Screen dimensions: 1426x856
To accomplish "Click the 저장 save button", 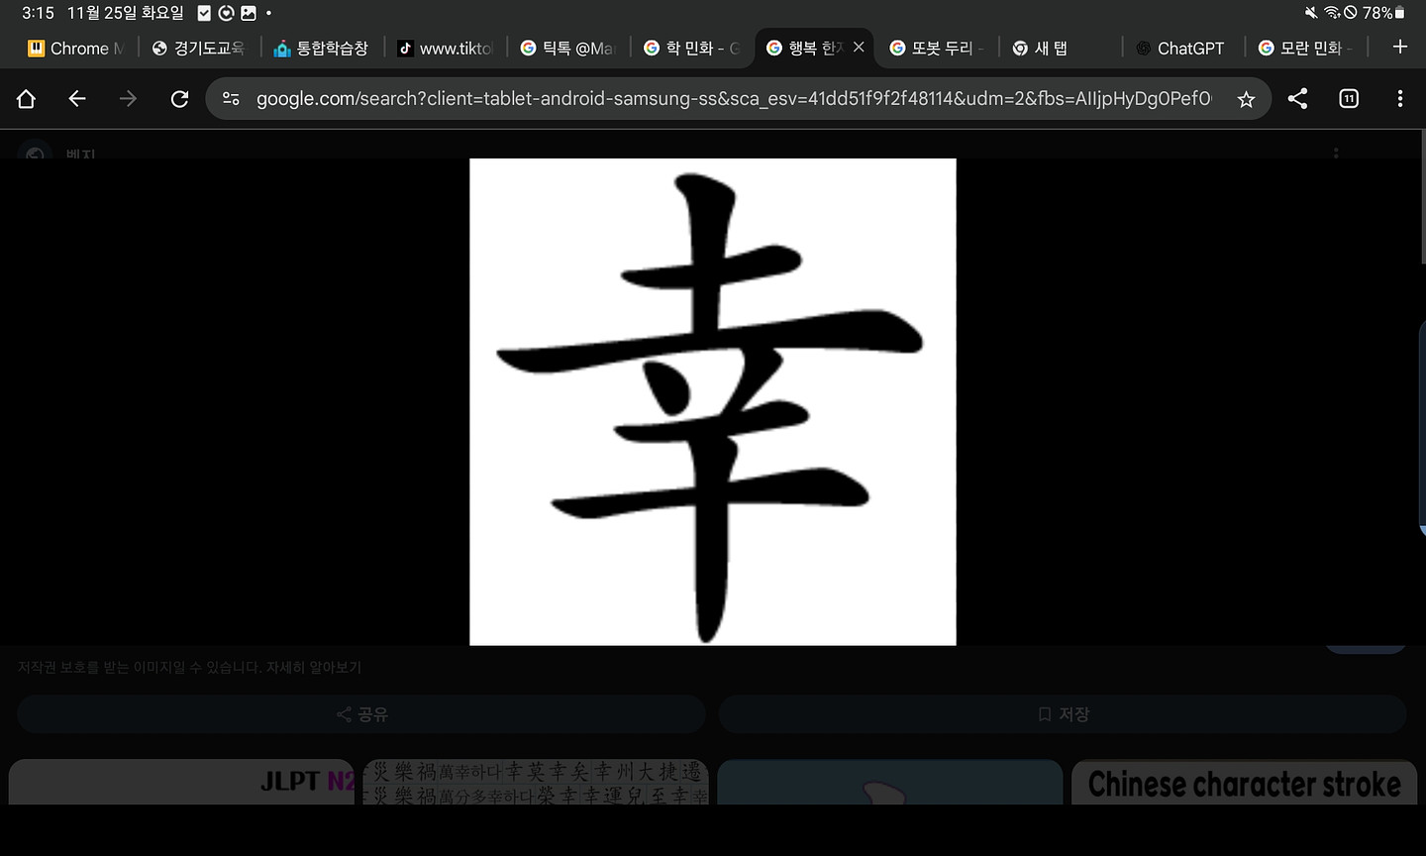I will [1063, 714].
